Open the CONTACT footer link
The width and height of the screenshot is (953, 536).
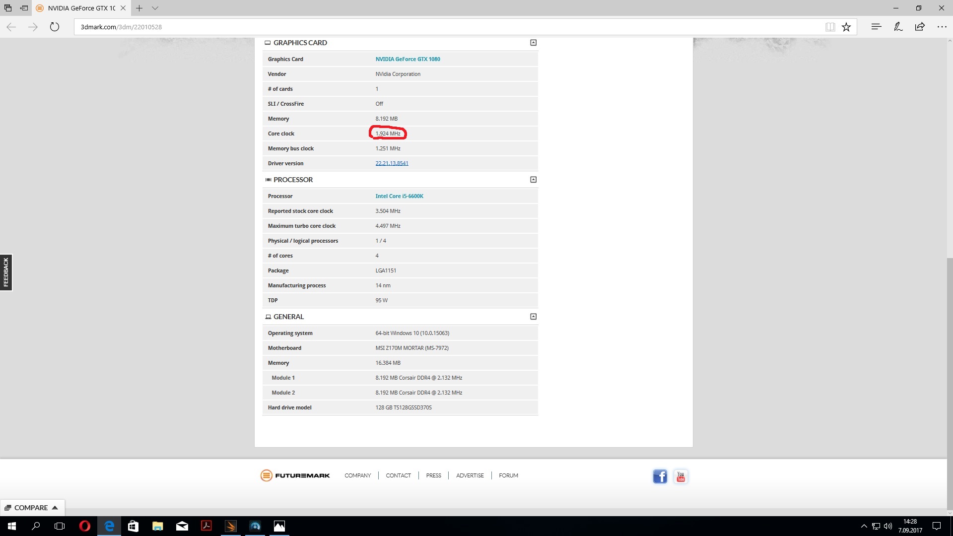click(398, 475)
